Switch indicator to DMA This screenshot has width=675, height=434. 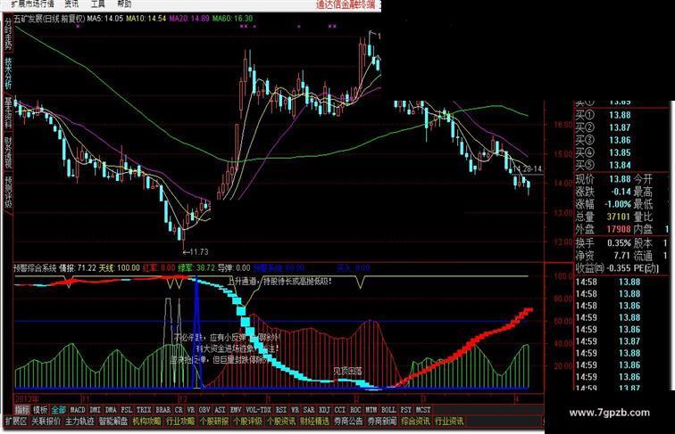[x=111, y=410]
